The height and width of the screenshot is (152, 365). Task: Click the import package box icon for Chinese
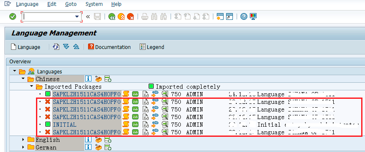99,79
